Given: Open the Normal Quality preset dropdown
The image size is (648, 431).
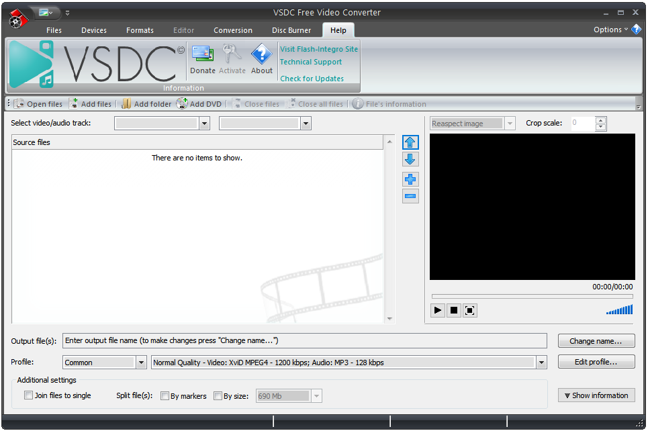Looking at the screenshot, I should (541, 363).
